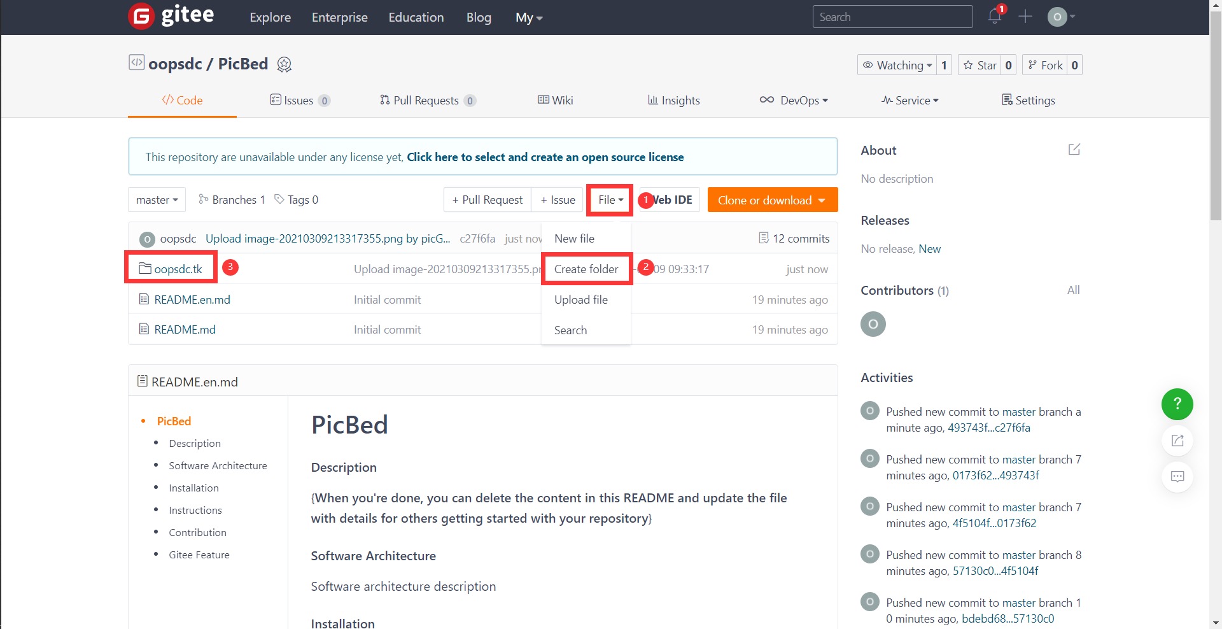This screenshot has width=1222, height=629.
Task: Open the Insights tab
Action: [673, 100]
